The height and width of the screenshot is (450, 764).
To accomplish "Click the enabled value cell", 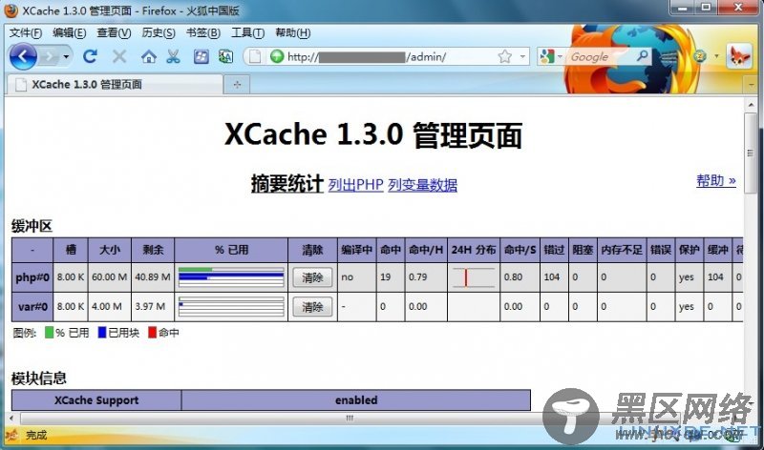I will tap(356, 399).
